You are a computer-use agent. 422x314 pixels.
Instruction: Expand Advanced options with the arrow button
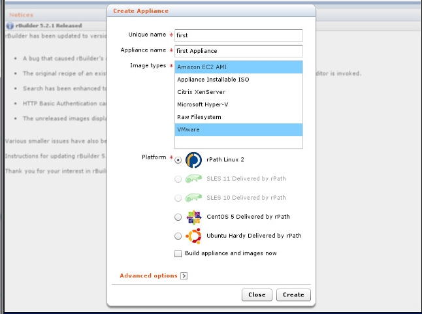(184, 276)
